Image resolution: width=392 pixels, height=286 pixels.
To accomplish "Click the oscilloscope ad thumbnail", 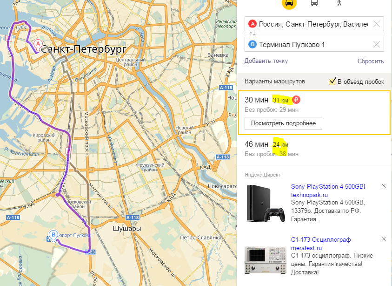I will coord(266,261).
